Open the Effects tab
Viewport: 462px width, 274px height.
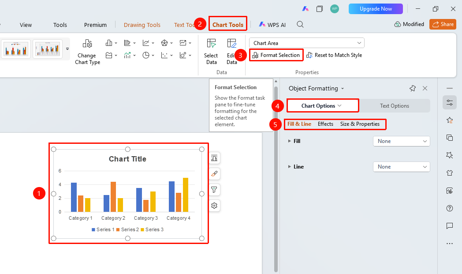325,124
